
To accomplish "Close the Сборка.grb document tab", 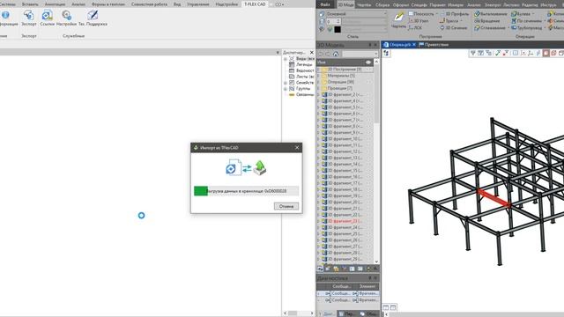I will [x=413, y=45].
